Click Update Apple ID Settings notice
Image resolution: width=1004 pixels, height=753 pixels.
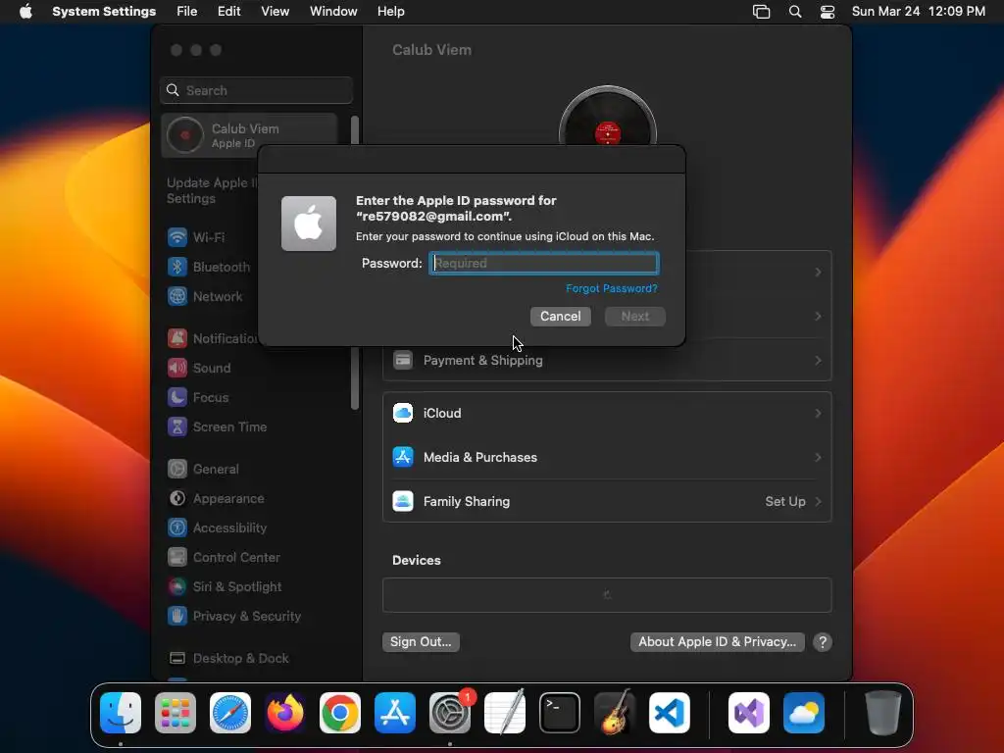pyautogui.click(x=212, y=191)
